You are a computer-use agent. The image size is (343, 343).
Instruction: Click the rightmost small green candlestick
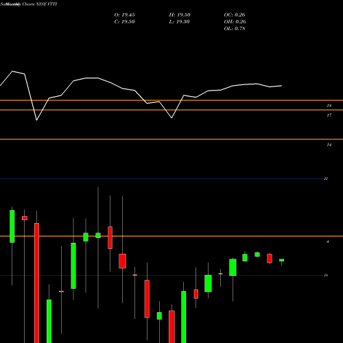281,260
